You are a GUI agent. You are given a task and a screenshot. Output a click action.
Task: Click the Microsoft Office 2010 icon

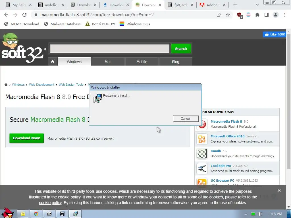(202, 139)
